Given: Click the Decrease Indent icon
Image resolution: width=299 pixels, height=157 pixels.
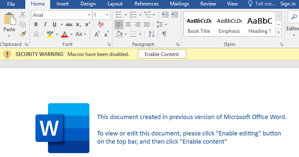Looking at the screenshot, I should coord(165,15).
